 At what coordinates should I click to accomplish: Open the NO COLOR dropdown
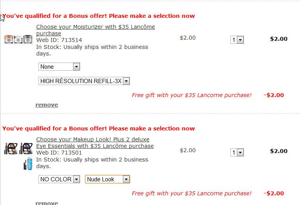(59, 179)
